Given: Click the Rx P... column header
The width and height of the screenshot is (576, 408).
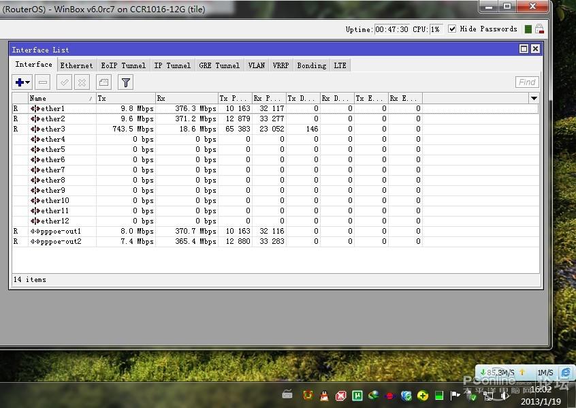Looking at the screenshot, I should tap(269, 98).
